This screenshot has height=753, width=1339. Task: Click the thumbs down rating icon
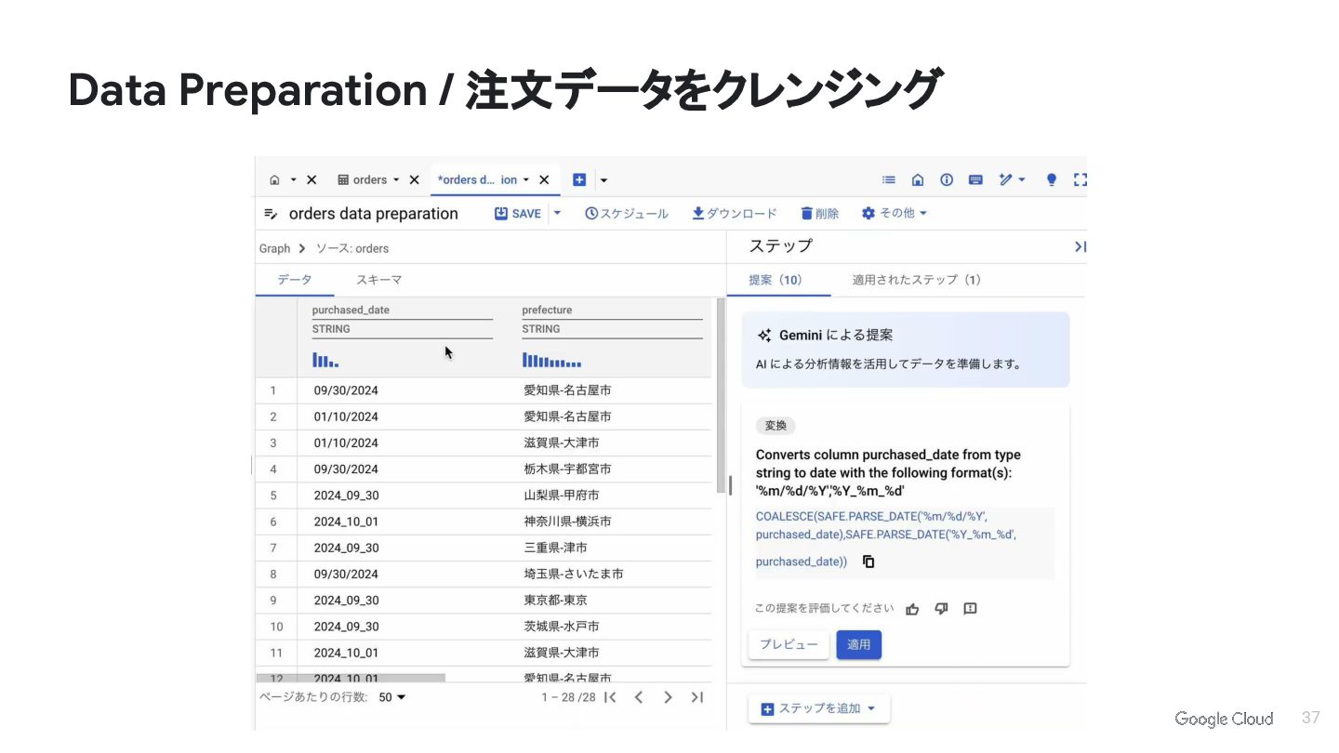click(941, 609)
